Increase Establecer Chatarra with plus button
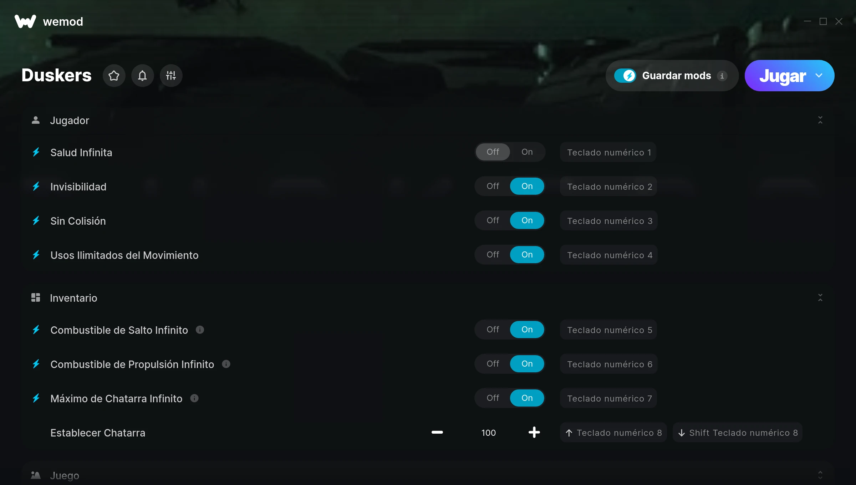The height and width of the screenshot is (485, 856). [534, 433]
